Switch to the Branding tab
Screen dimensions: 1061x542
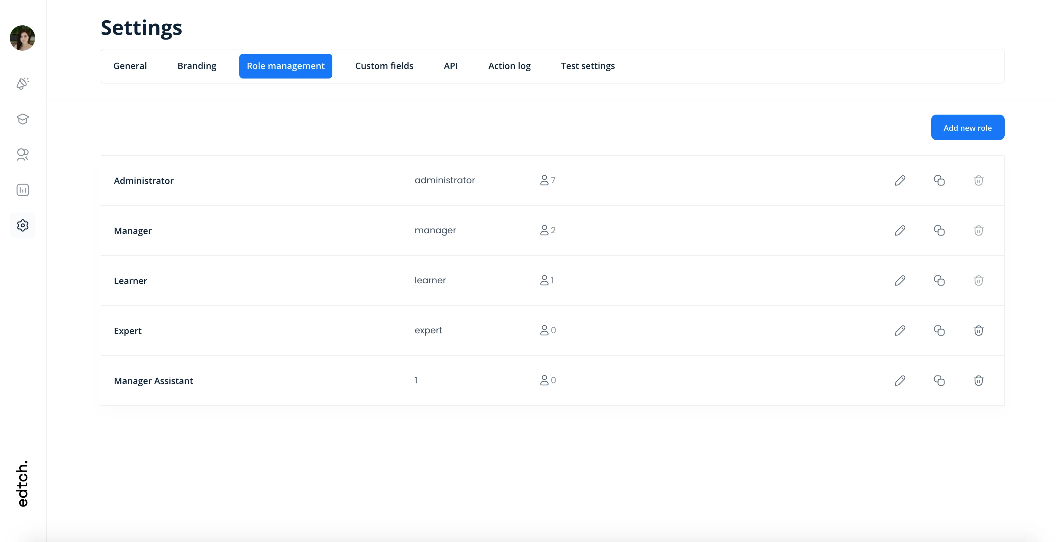coord(197,66)
